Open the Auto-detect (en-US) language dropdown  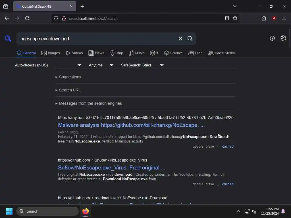pyautogui.click(x=48, y=65)
